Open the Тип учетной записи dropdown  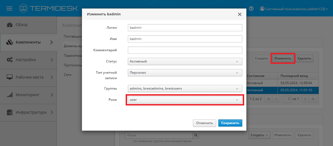pos(185,73)
